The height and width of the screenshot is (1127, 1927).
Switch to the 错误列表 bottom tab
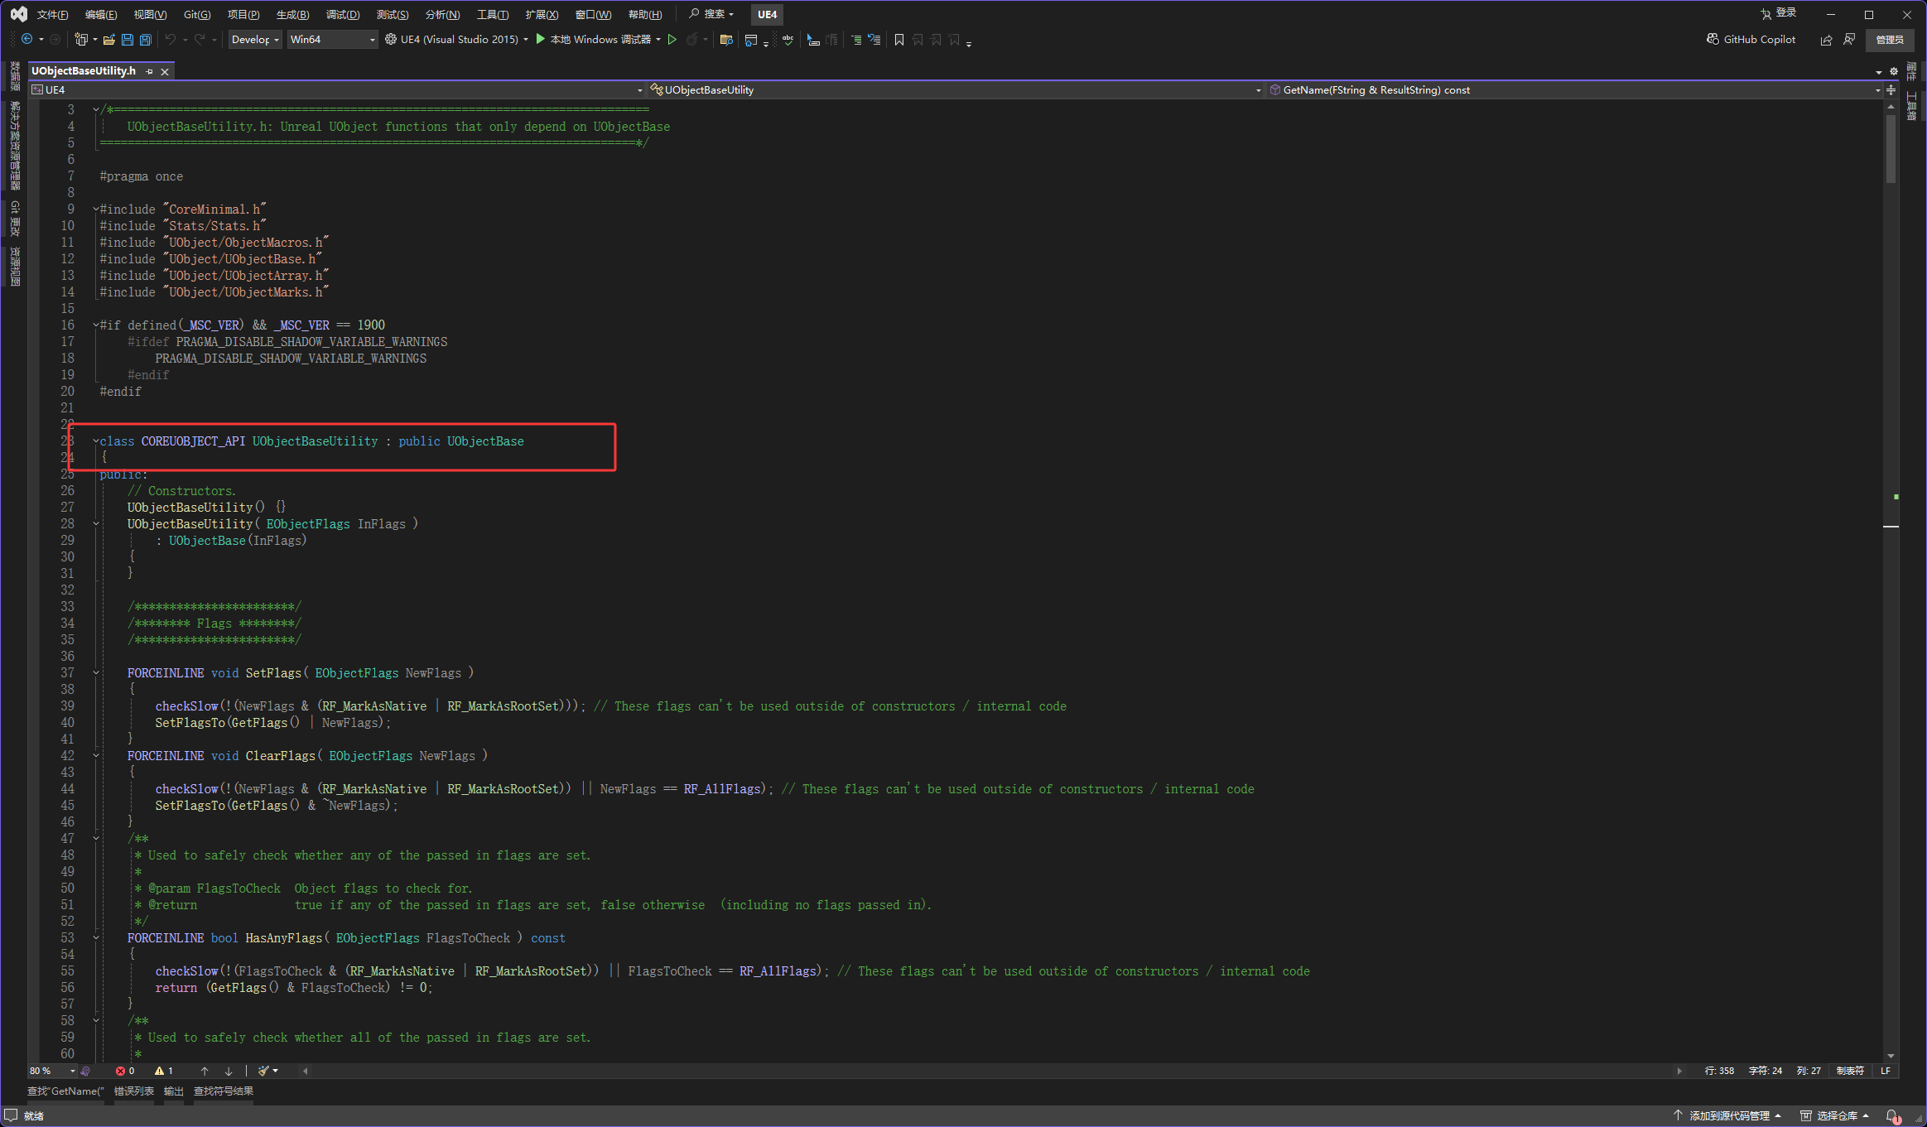[133, 1091]
